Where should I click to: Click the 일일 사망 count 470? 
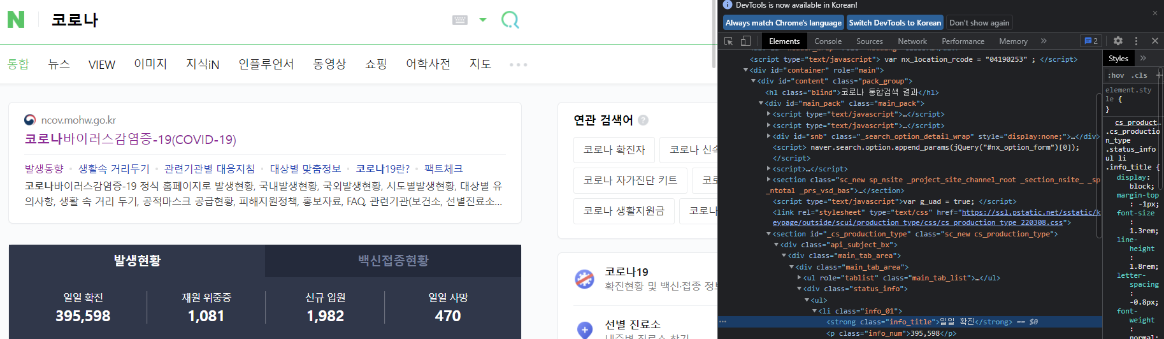pyautogui.click(x=448, y=316)
